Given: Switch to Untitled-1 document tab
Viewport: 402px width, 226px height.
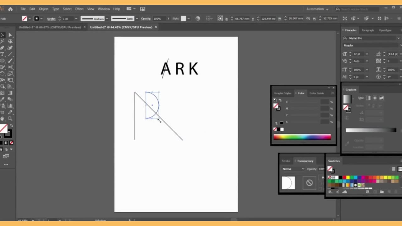Looking at the screenshot, I should [50, 27].
